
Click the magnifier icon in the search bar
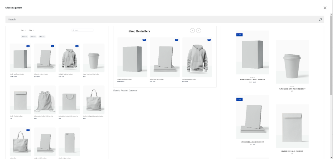coord(320,20)
